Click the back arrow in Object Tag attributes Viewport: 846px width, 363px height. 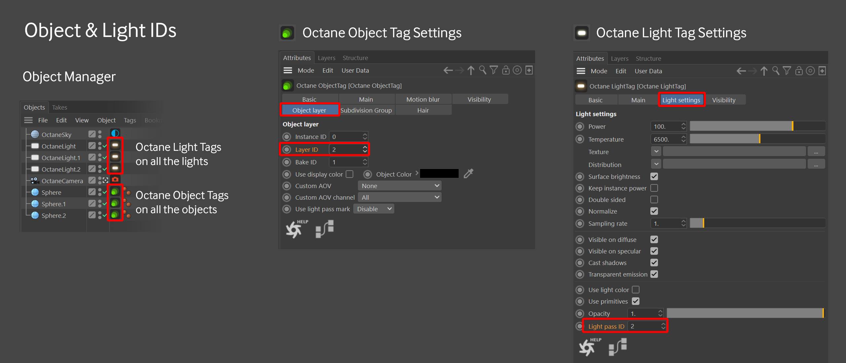[x=448, y=70]
